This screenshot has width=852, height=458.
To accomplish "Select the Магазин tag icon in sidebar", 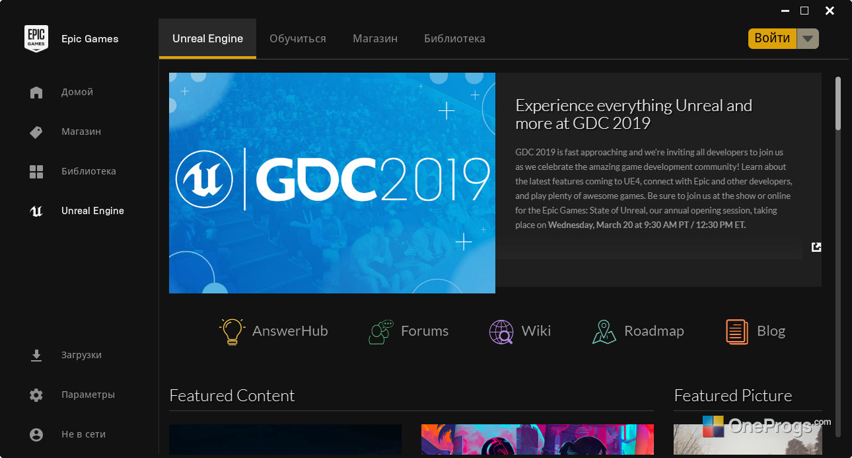I will click(x=36, y=132).
